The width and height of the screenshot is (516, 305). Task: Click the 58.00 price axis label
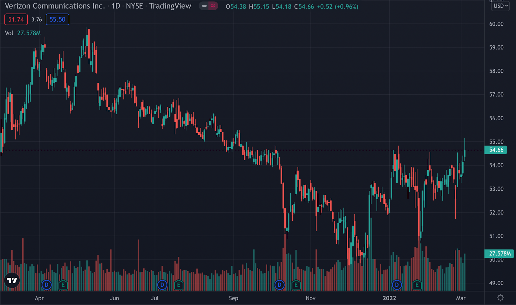(x=496, y=71)
